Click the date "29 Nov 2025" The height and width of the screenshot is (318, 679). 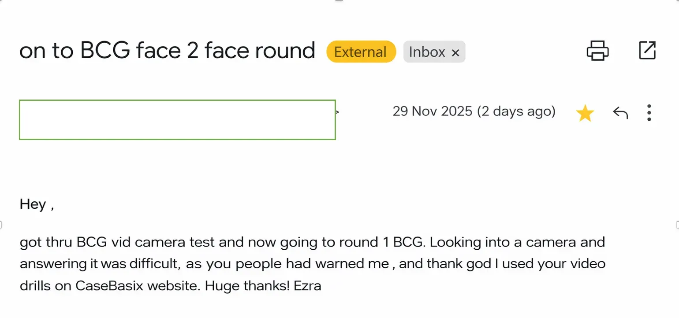(x=432, y=111)
